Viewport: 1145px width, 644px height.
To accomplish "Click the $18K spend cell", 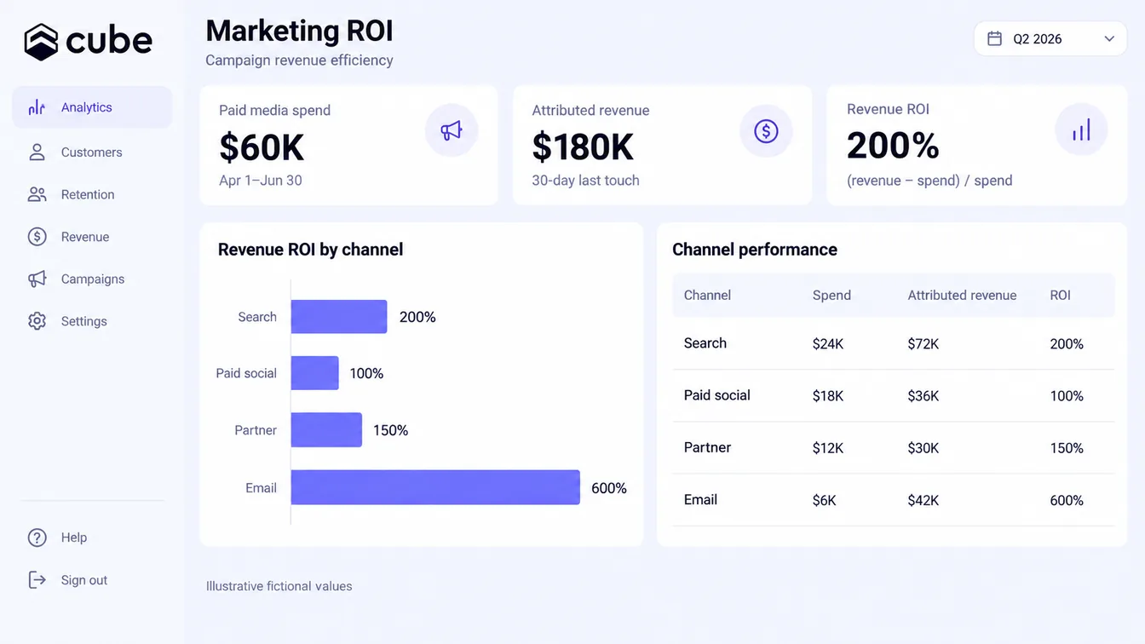I will click(828, 396).
